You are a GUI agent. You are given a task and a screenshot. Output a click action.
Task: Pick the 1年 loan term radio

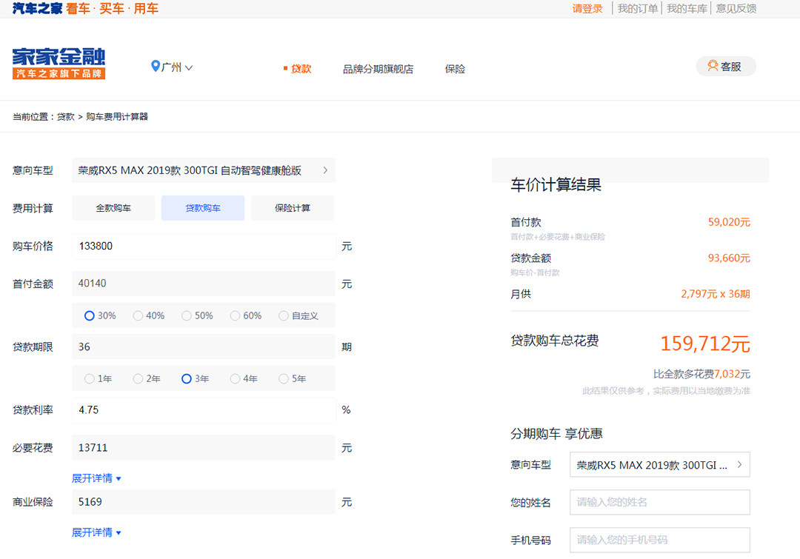90,378
